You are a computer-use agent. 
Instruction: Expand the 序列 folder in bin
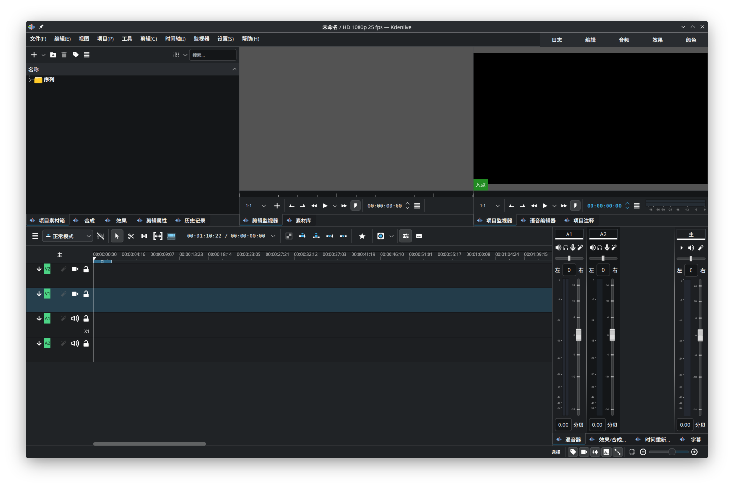(x=30, y=80)
